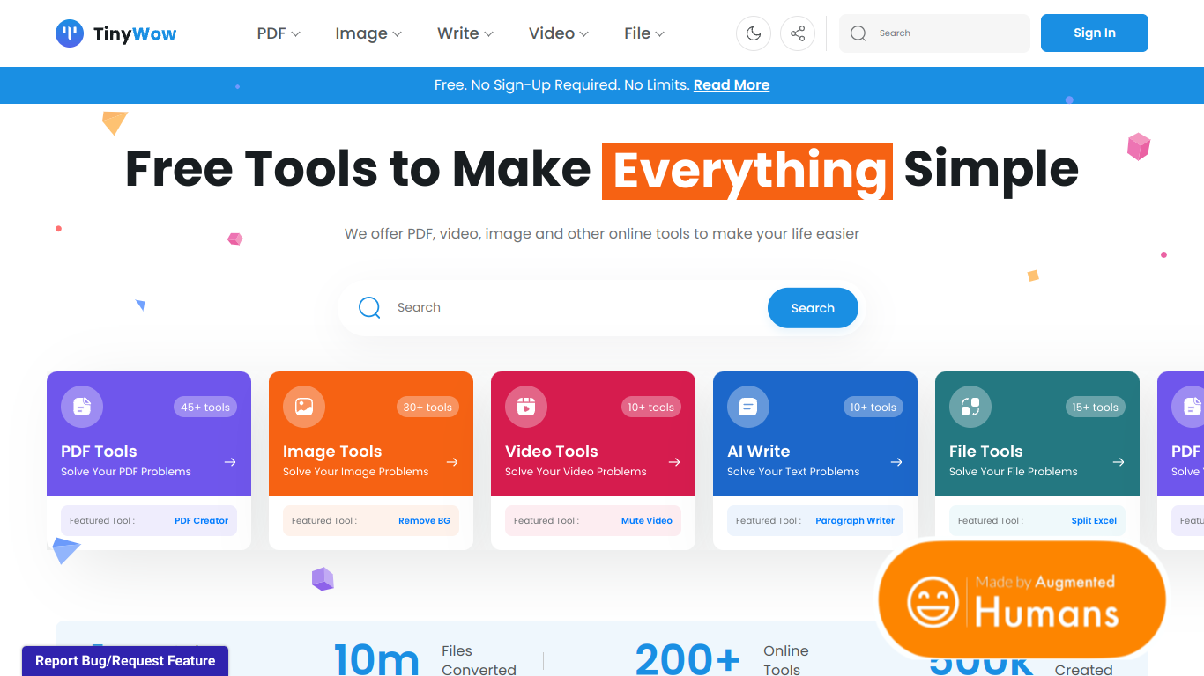Screen dimensions: 1204x676
Task: Expand the Write menu dropdown
Action: click(x=465, y=33)
